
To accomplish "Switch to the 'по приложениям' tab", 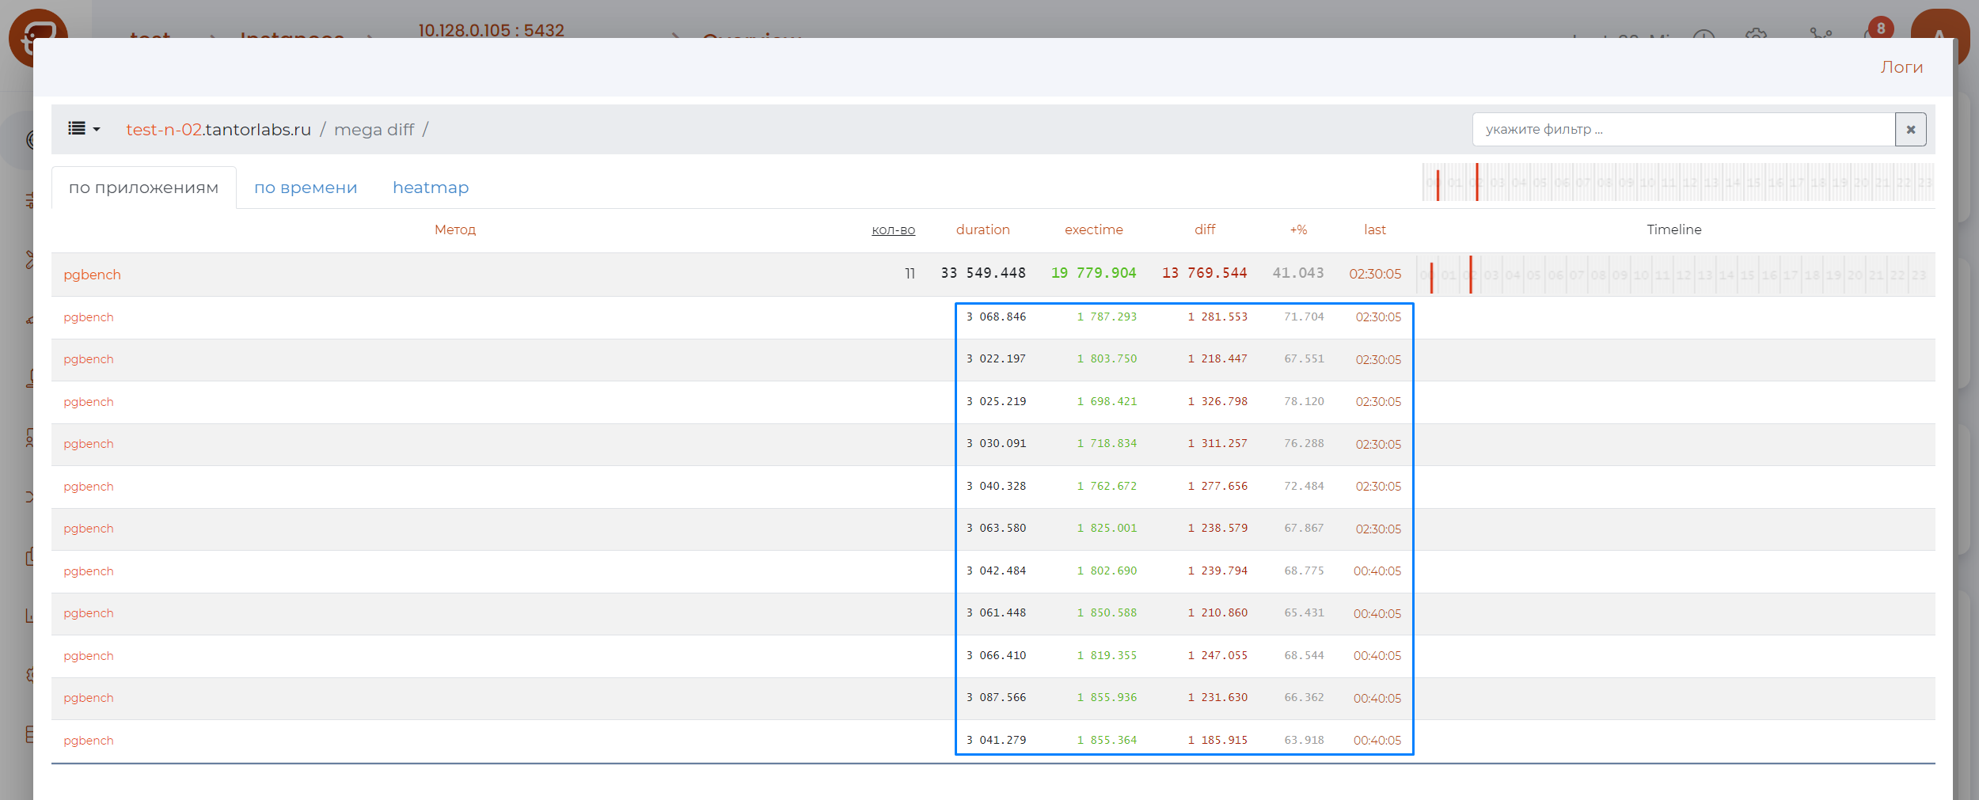I will pos(143,188).
